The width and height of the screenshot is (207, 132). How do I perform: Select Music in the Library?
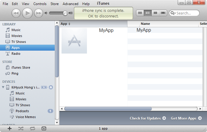27,30
